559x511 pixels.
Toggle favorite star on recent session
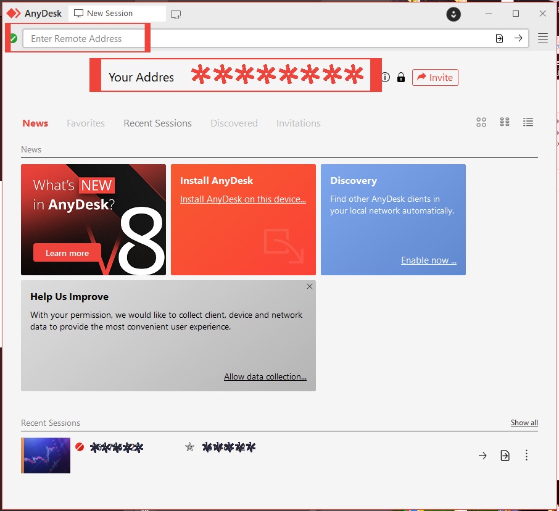click(190, 447)
